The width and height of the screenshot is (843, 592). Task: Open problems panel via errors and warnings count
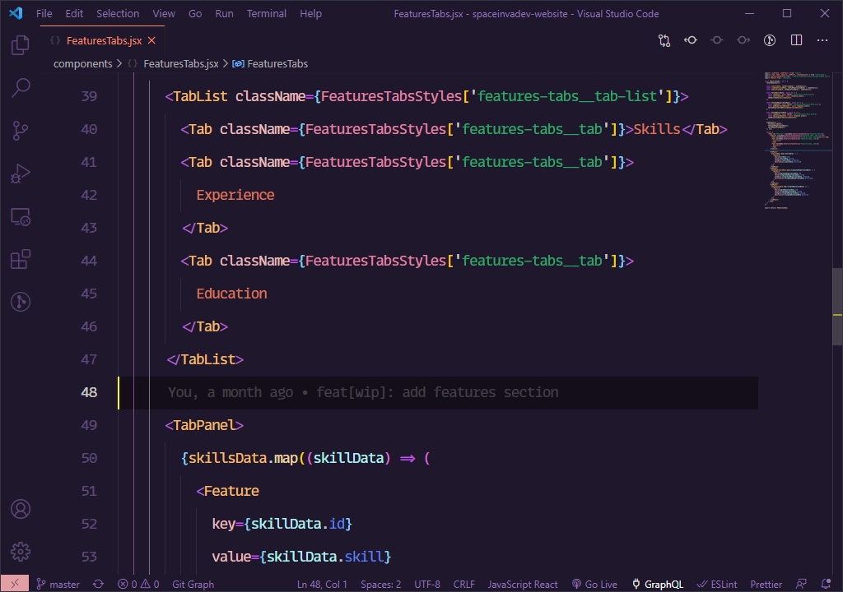(x=138, y=584)
